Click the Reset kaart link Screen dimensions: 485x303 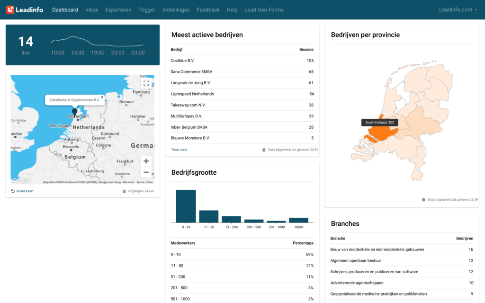22,191
